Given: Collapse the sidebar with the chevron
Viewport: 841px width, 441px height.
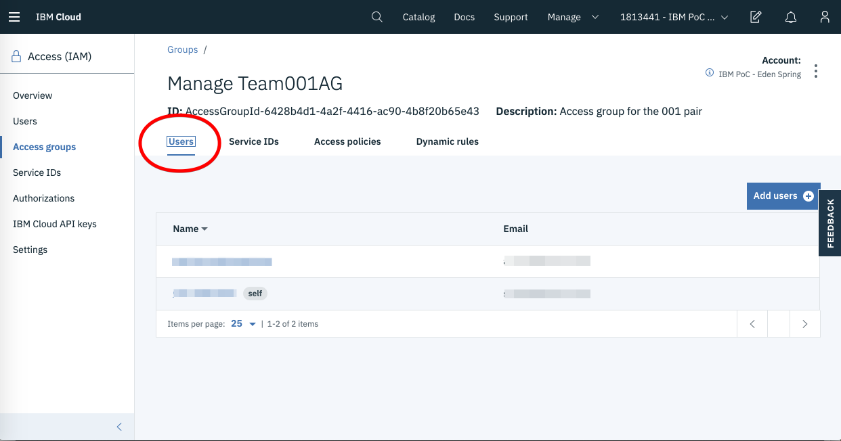Looking at the screenshot, I should click(x=119, y=427).
